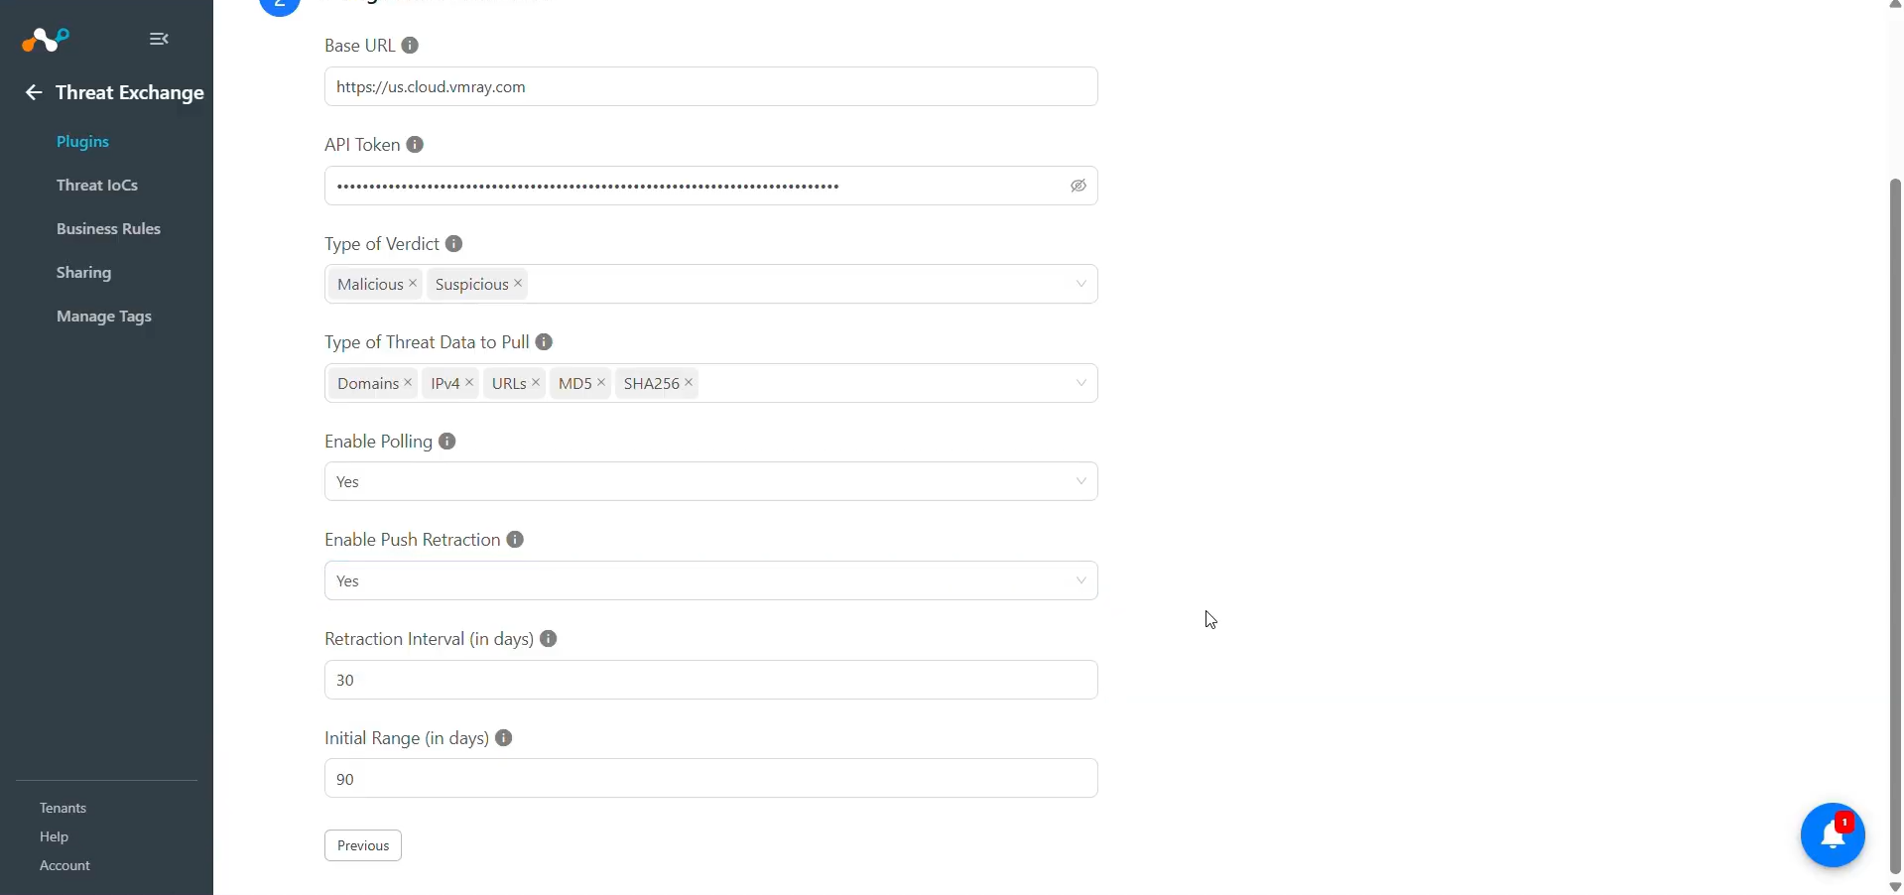Click the Netskope logo icon
The image size is (1904, 895).
pos(46,40)
